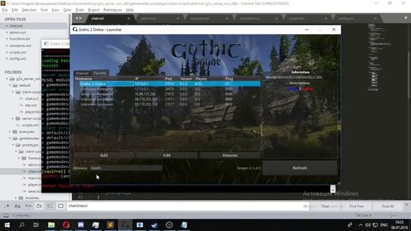Click the Find All button
411x231 pixels.
[x=388, y=207]
